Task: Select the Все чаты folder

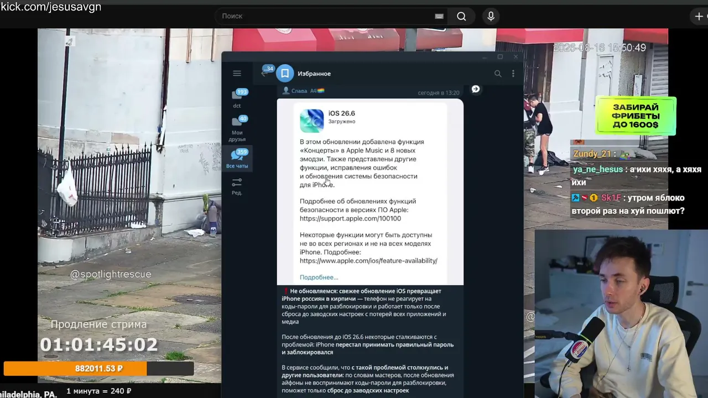Action: coord(237,159)
